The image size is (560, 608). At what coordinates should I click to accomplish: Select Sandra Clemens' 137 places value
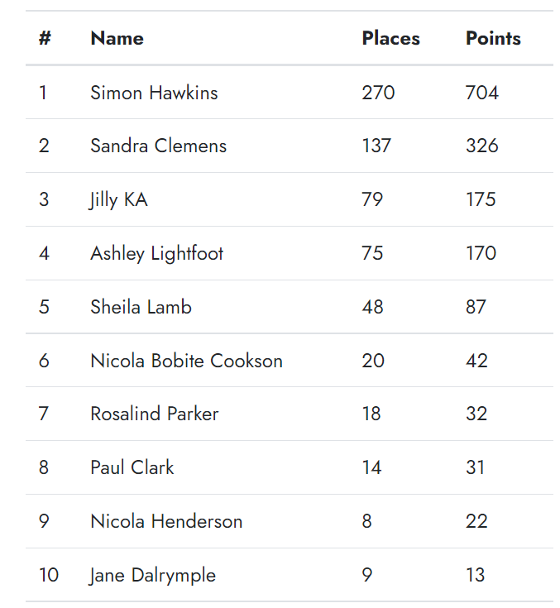coord(376,146)
